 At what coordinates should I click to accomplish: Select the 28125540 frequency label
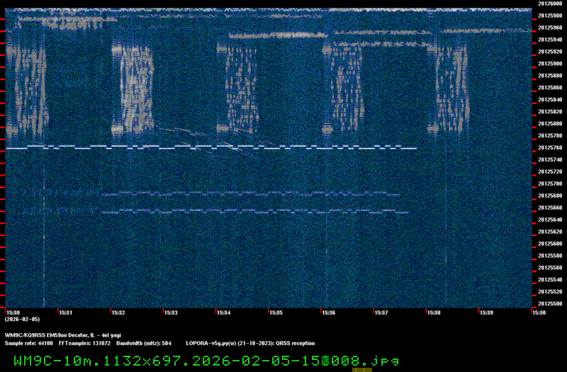click(550, 279)
